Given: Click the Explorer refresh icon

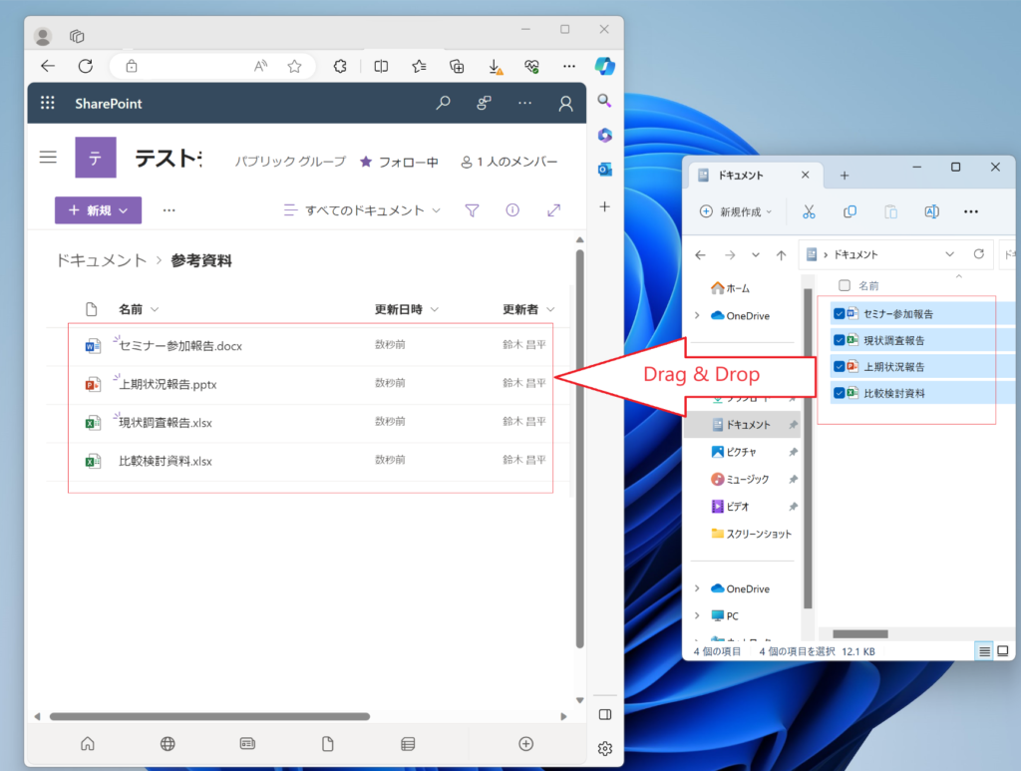Looking at the screenshot, I should pyautogui.click(x=978, y=254).
